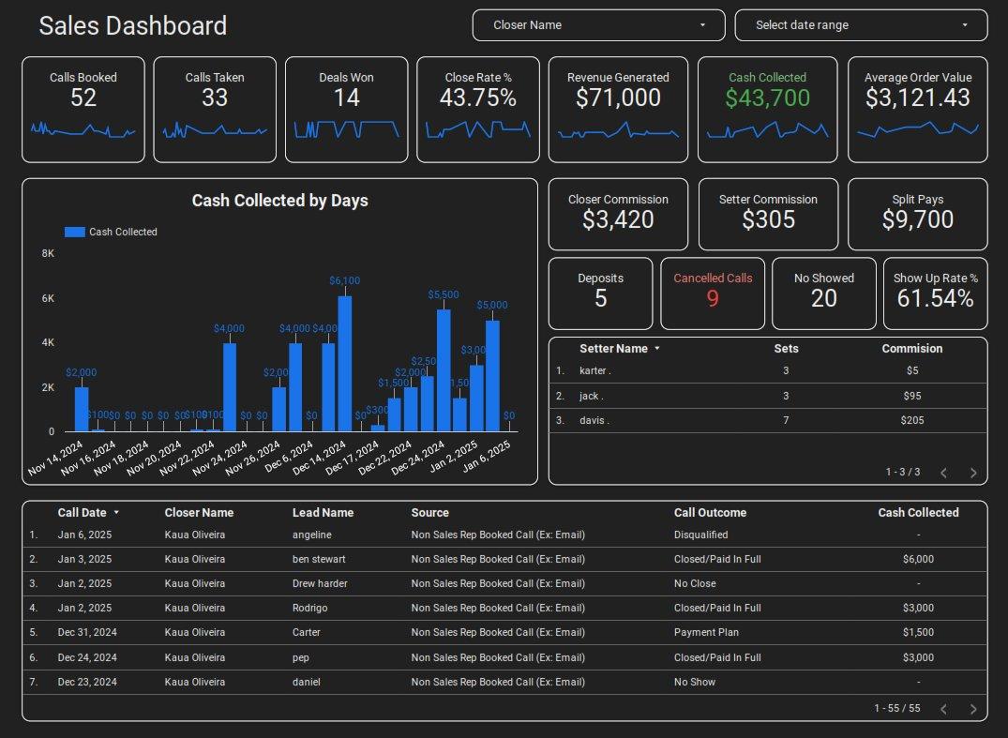Click the Show Up Rate % card
The width and height of the screenshot is (1008, 738).
pos(936,294)
